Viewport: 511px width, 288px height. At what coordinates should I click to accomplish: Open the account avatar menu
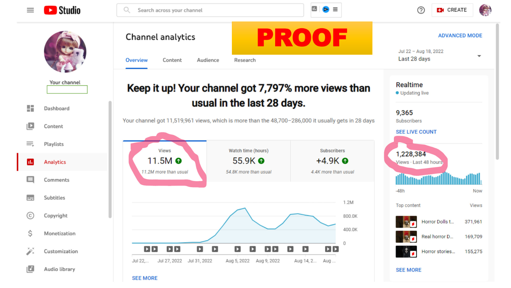(x=485, y=10)
